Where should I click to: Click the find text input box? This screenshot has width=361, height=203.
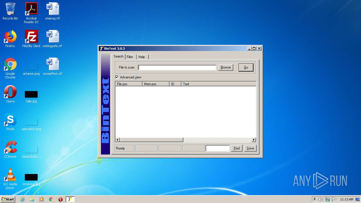[218, 148]
